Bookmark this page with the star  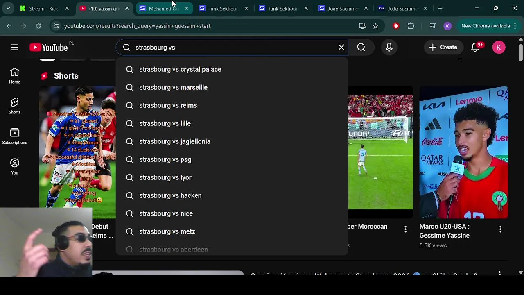pos(375,26)
